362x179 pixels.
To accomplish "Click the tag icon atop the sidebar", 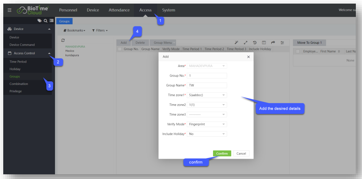I will pos(40,21).
